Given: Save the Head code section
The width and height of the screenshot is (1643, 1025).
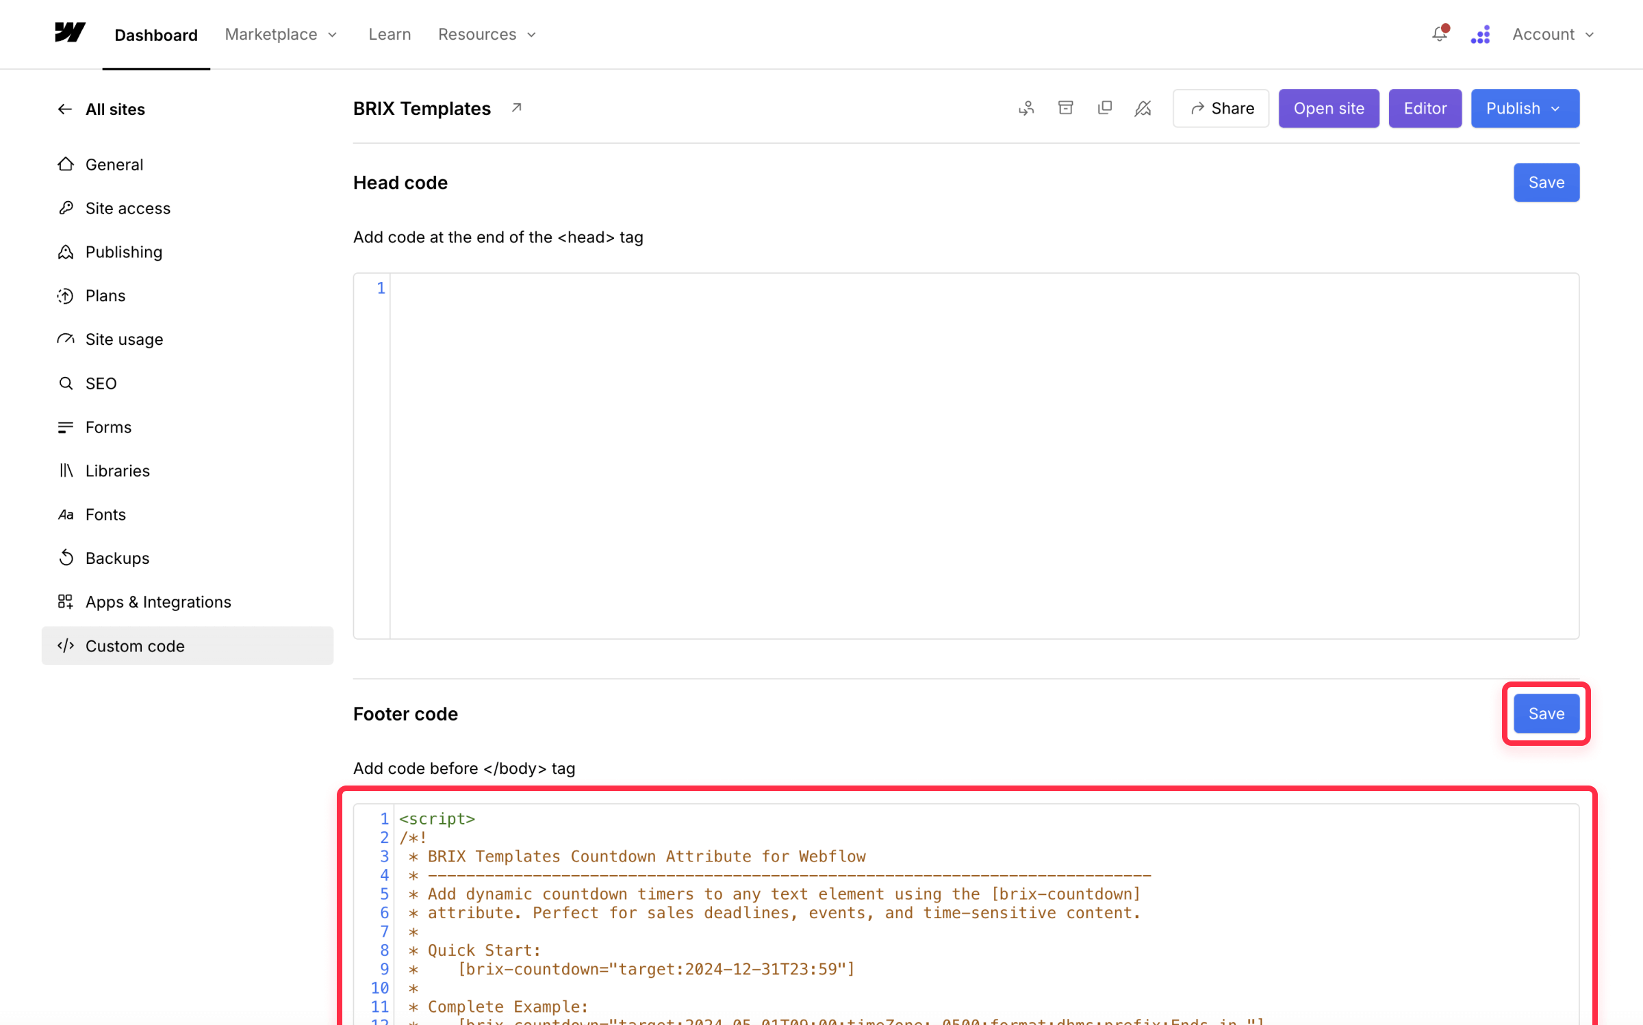Looking at the screenshot, I should 1546,183.
